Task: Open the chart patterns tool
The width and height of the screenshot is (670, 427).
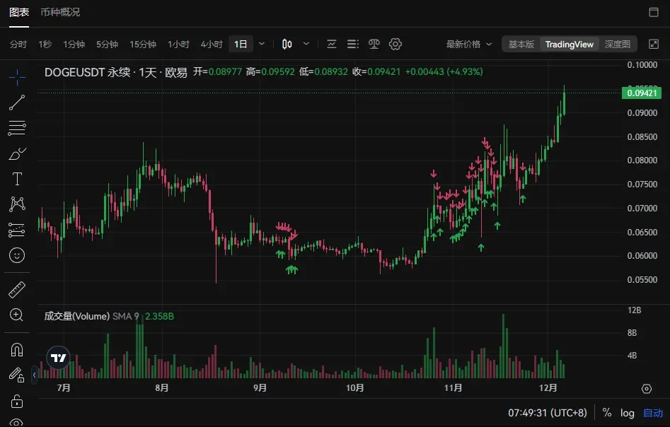Action: (x=17, y=204)
